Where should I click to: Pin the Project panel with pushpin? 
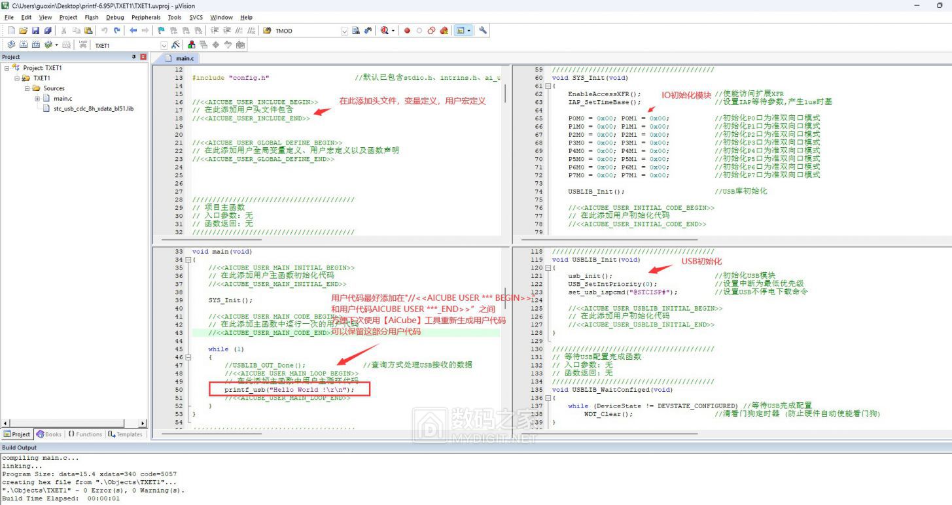[133, 57]
